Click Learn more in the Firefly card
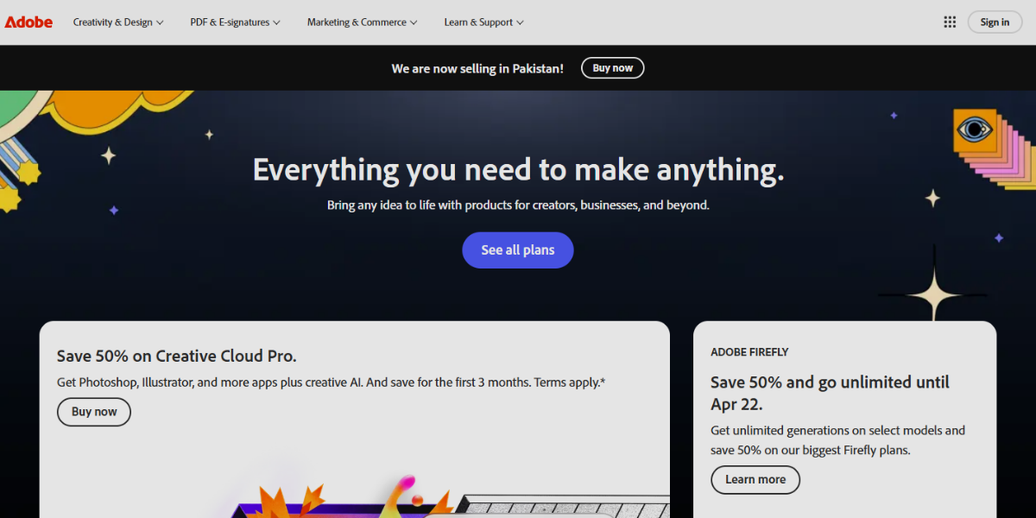1036x518 pixels. [x=755, y=480]
